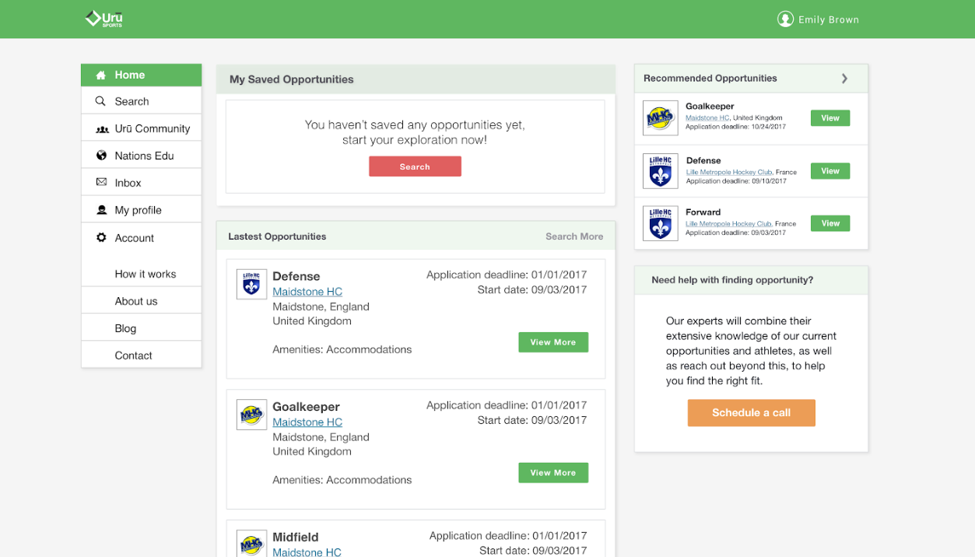Open Maidstone HC link in recommended Goalkeeper

pos(707,118)
